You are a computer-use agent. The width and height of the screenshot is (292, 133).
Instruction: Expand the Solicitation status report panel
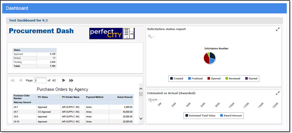(277, 29)
